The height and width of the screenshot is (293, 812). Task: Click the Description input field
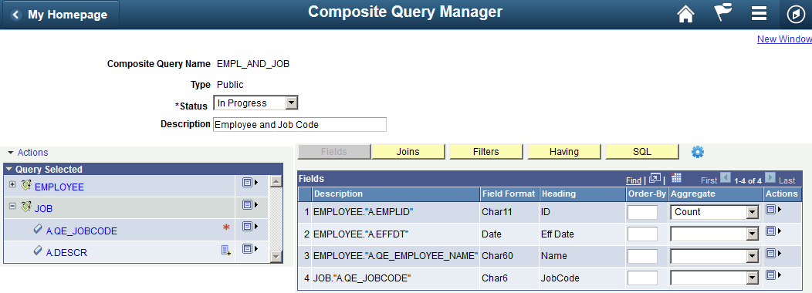299,125
